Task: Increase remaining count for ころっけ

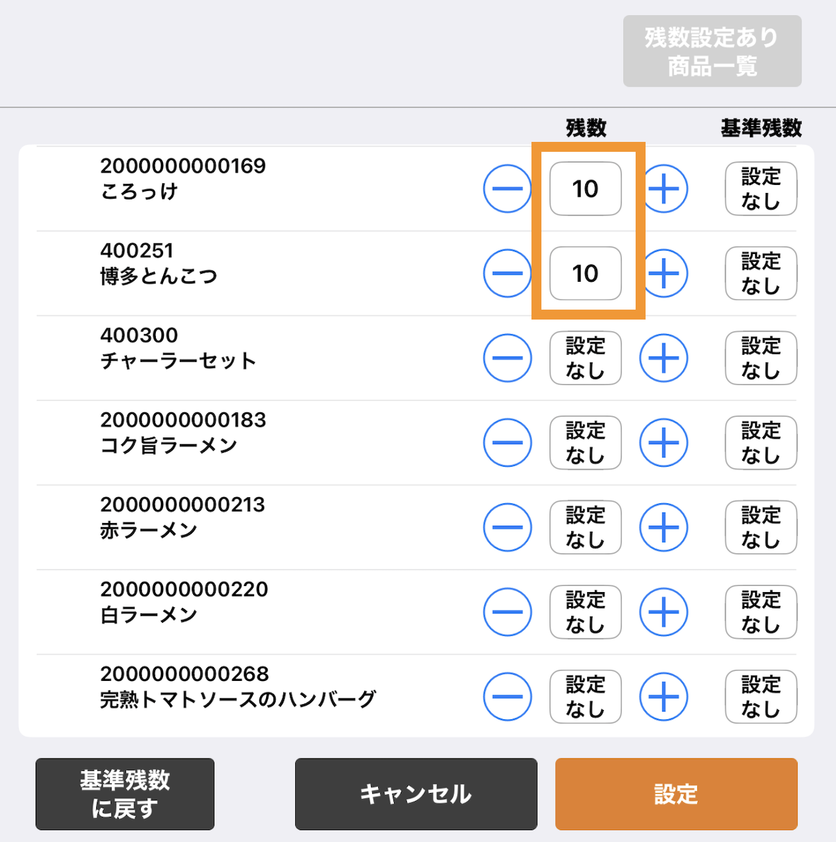Action: 664,189
